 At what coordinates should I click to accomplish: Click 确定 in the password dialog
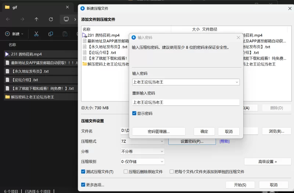(x=204, y=132)
